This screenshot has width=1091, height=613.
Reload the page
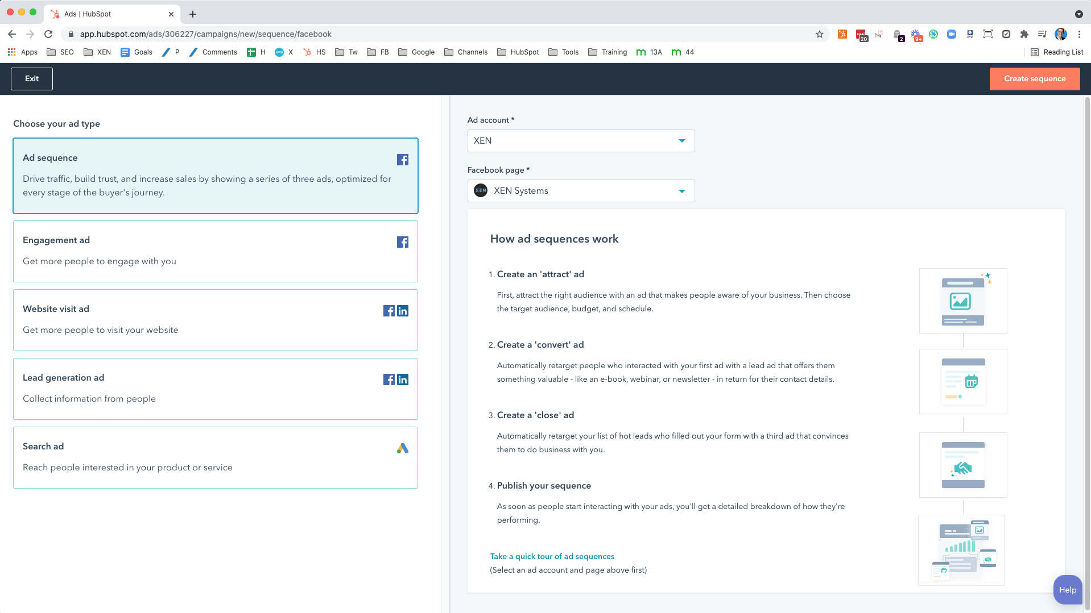tap(48, 34)
